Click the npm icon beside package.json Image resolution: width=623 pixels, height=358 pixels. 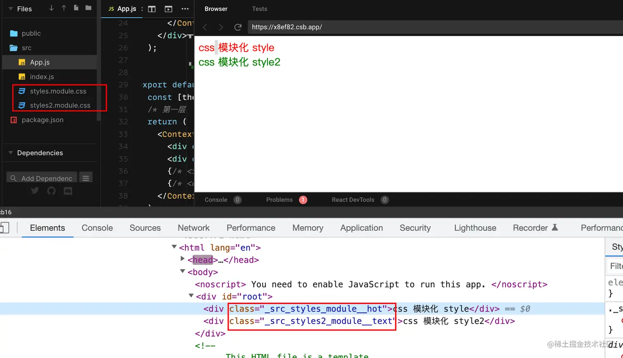click(x=14, y=120)
